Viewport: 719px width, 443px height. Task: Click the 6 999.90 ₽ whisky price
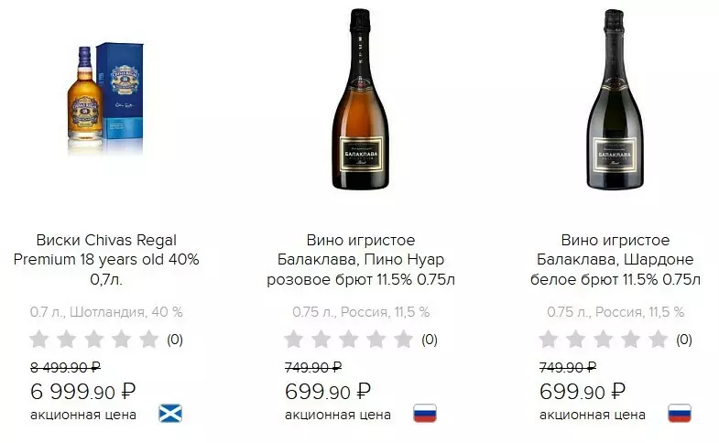point(83,392)
